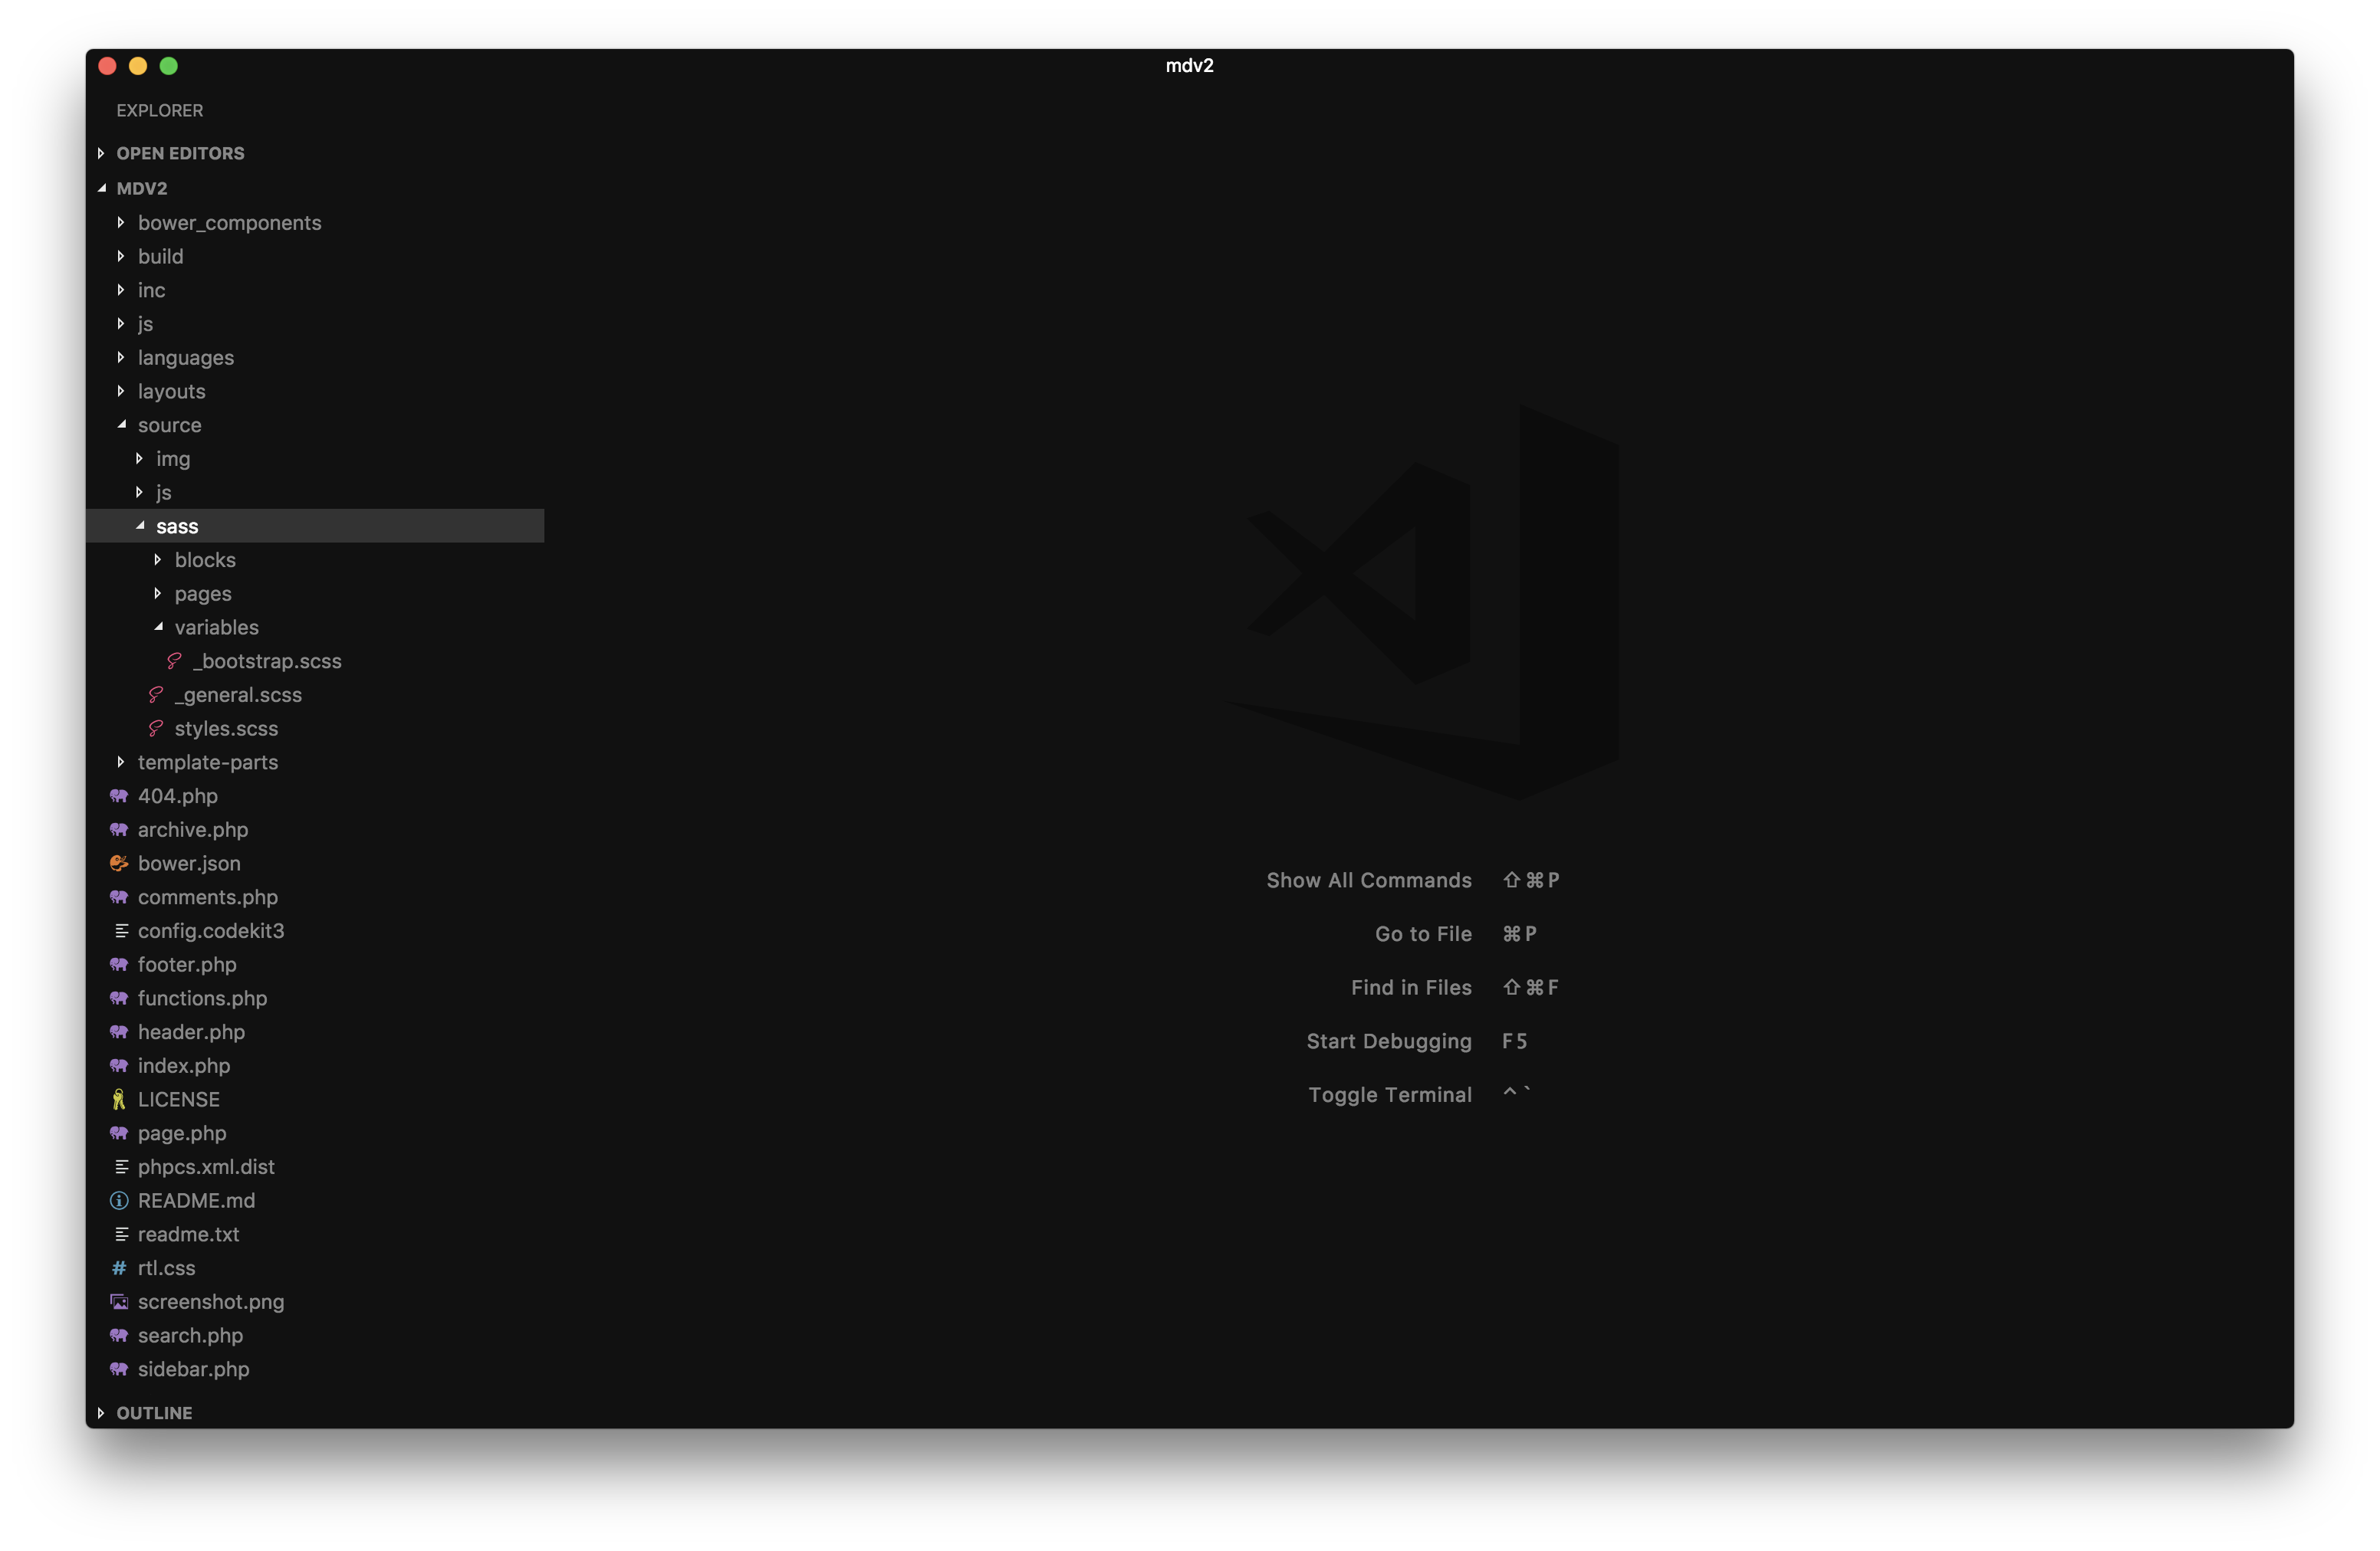Click the CSS hash icon beside rtl.css

click(119, 1268)
